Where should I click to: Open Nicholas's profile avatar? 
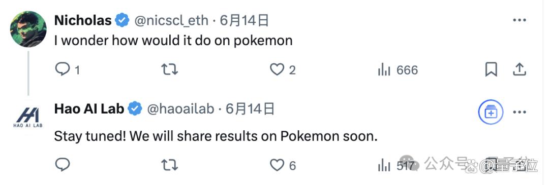click(x=28, y=29)
